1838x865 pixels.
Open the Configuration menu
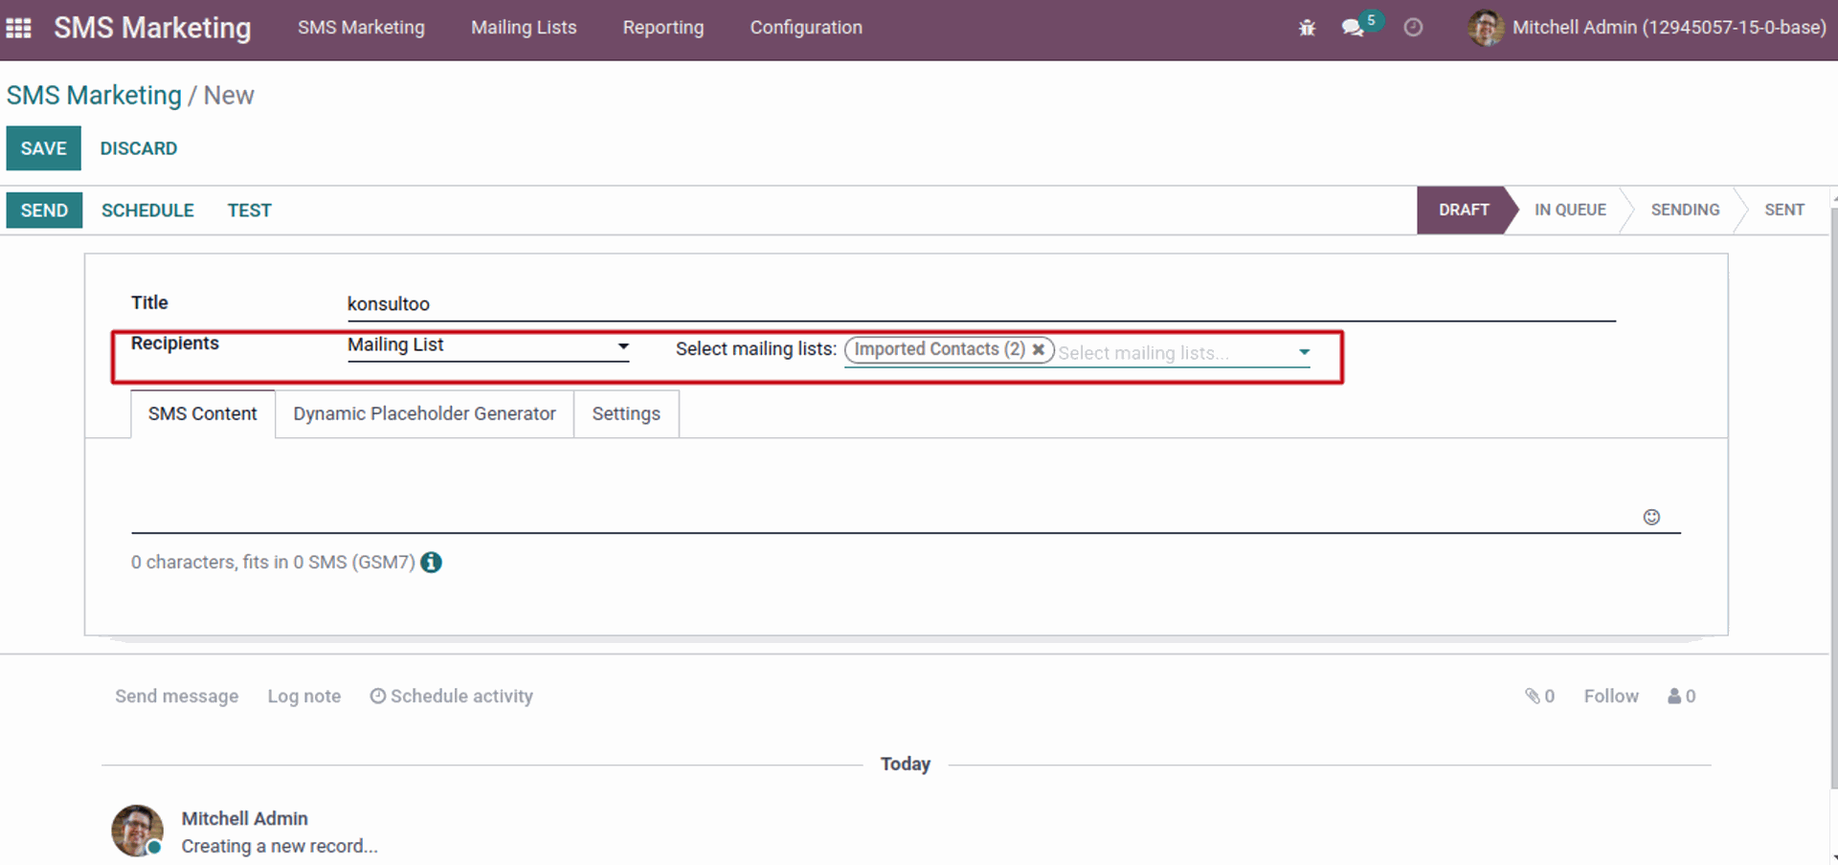tap(806, 28)
